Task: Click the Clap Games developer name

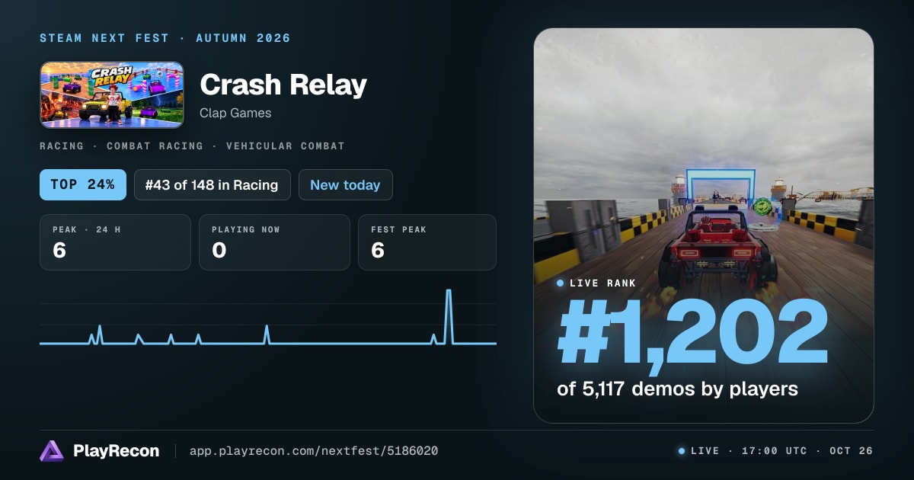Action: [235, 113]
